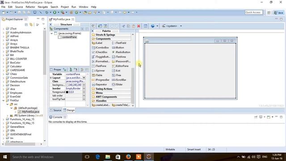Collapse the FirstGui project node
286x161 pixels.
(4, 100)
